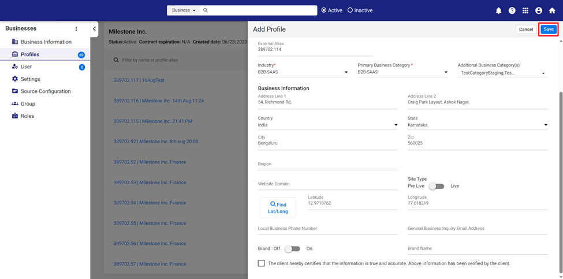Open profile 389702.92 Milestone Inc. 8th aug

tap(156, 142)
